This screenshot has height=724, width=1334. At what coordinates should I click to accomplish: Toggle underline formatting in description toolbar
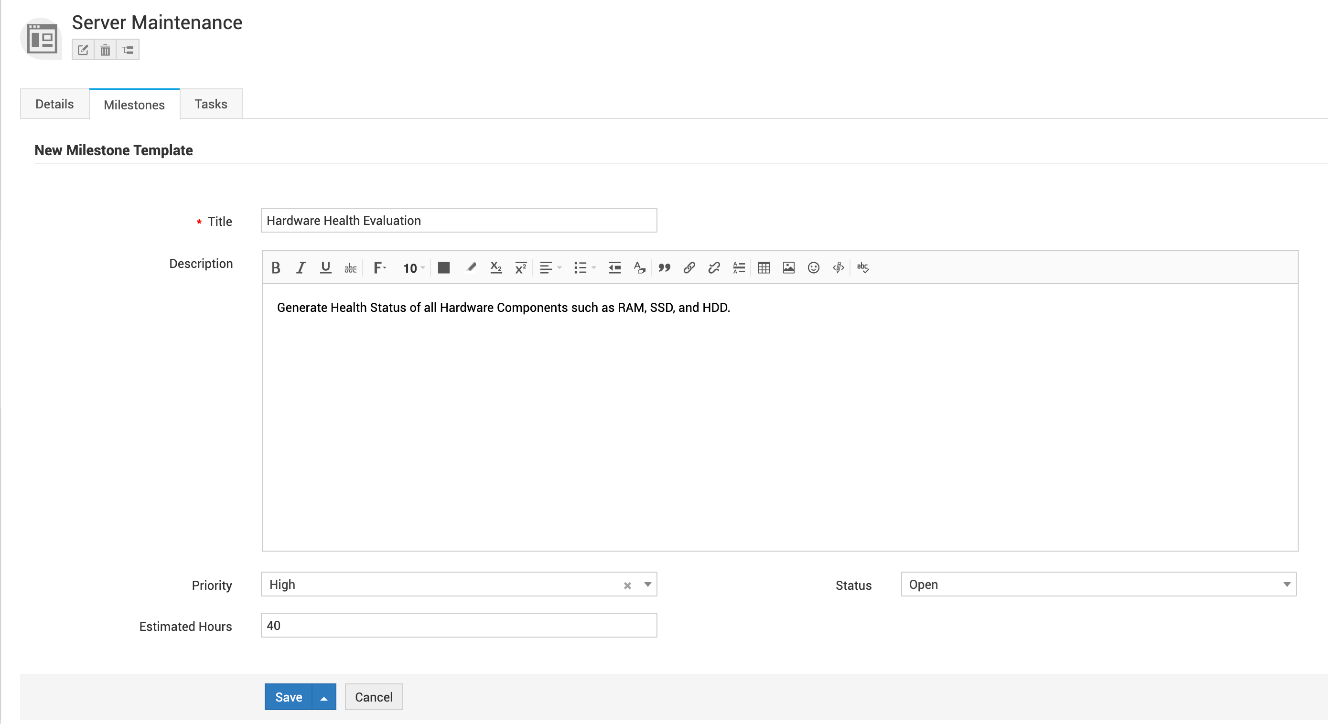point(325,267)
